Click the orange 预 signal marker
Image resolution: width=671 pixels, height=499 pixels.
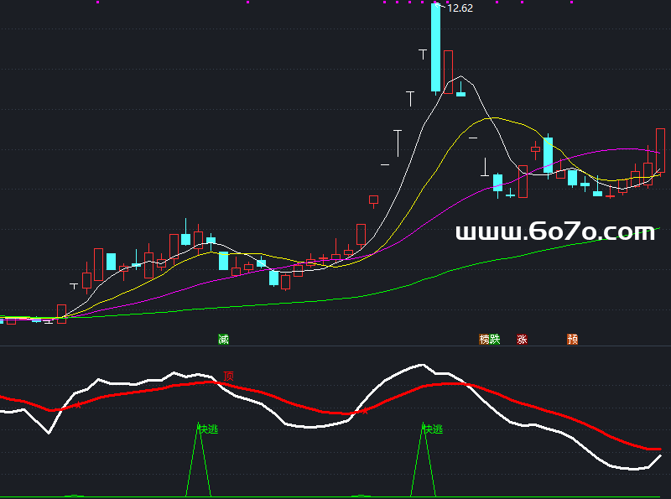(x=573, y=340)
